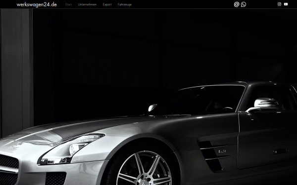The height and width of the screenshot is (185, 297).
Task: Open the YouTube channel icon
Action: [286, 4]
